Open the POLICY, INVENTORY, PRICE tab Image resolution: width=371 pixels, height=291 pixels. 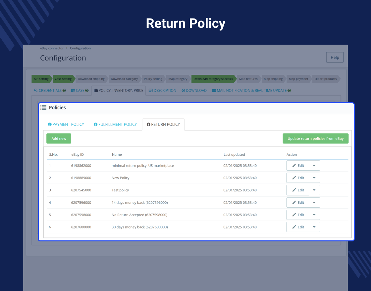(x=119, y=91)
